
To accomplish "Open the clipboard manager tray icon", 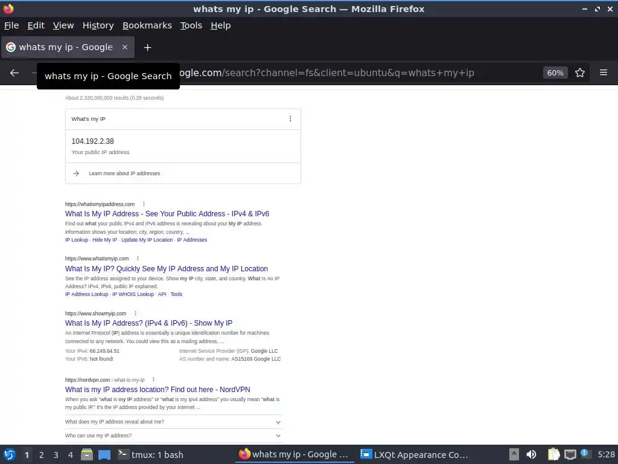I will click(x=554, y=455).
